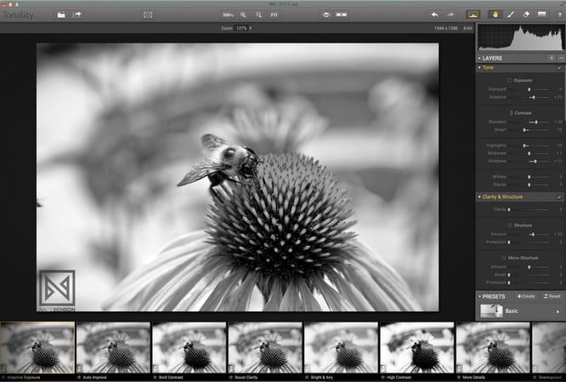Select the eraser tool
566x382 pixels.
(526, 14)
